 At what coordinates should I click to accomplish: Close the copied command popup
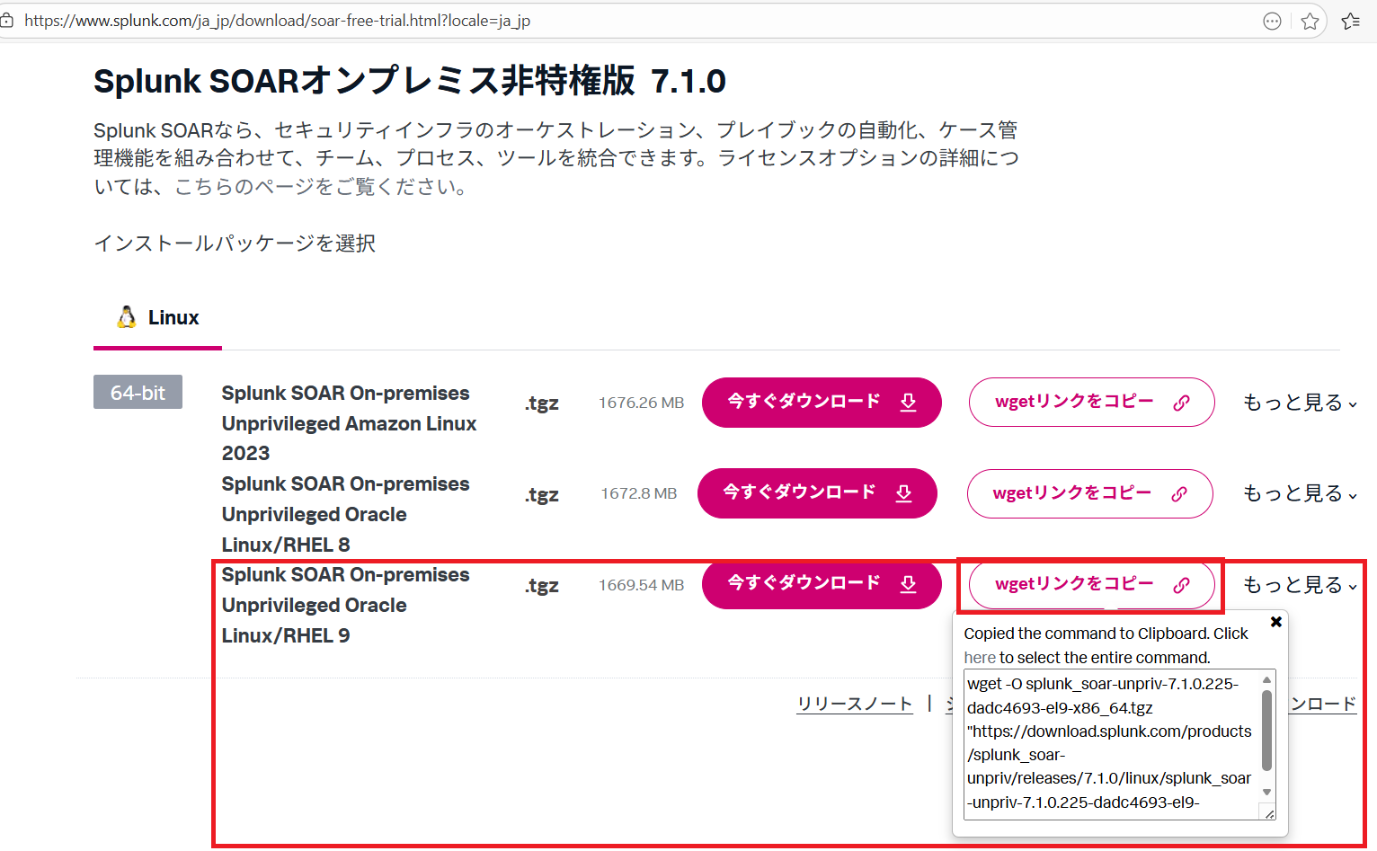click(1275, 622)
